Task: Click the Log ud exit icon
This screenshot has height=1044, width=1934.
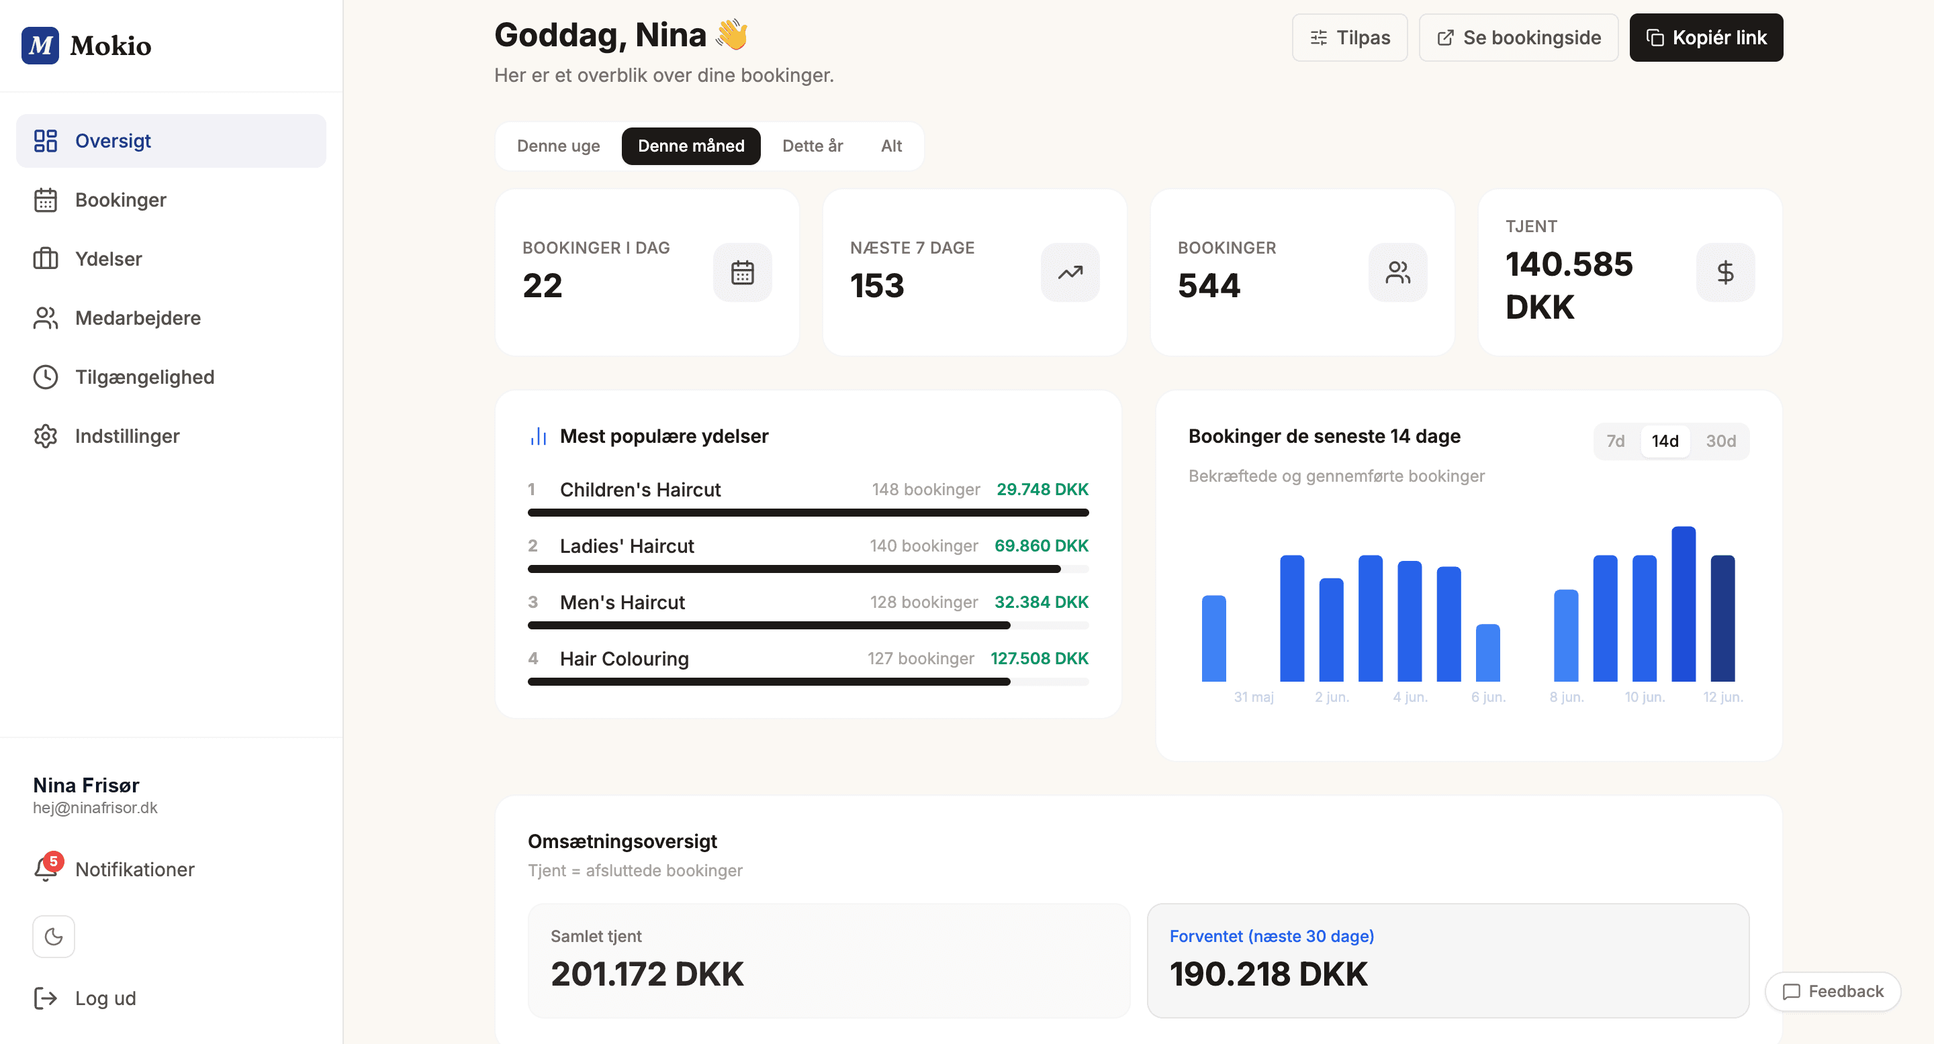Action: coord(46,998)
